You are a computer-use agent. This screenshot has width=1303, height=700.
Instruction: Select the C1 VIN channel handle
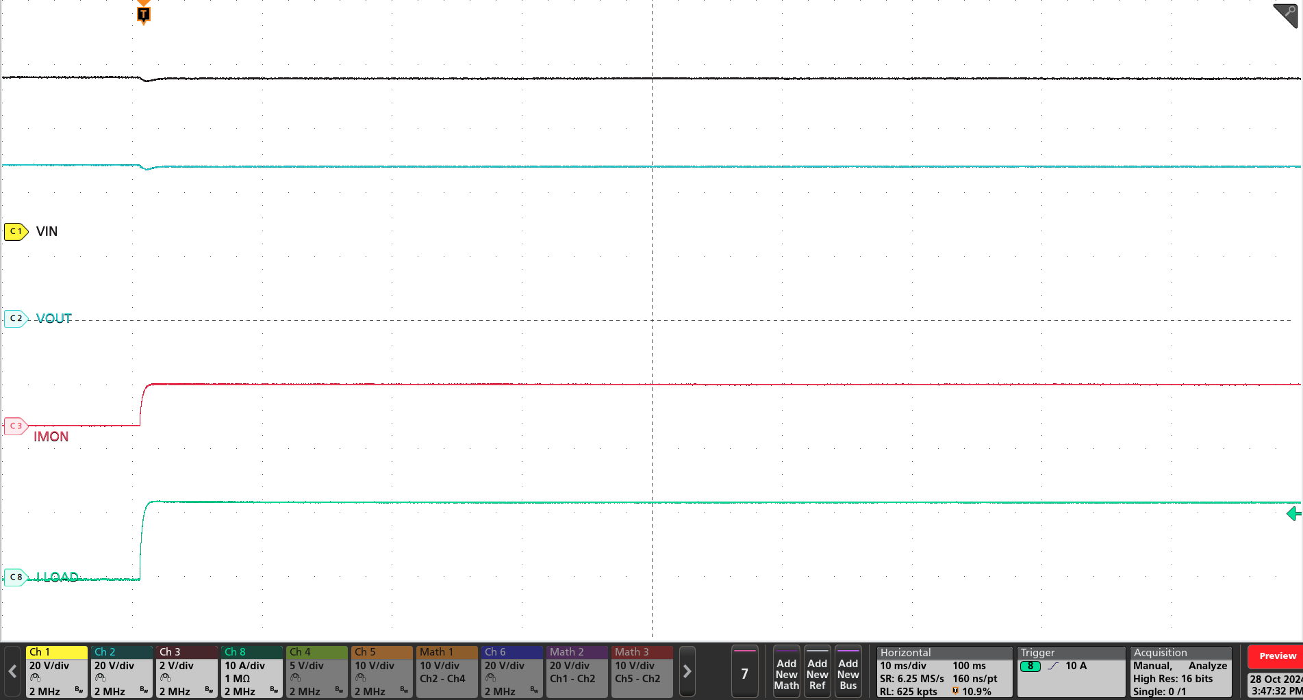point(15,231)
